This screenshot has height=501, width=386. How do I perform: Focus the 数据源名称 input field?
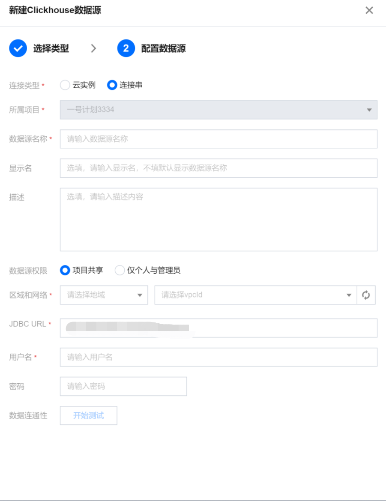pyautogui.click(x=218, y=139)
